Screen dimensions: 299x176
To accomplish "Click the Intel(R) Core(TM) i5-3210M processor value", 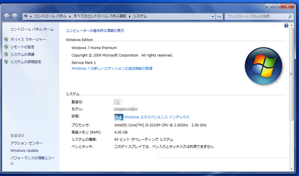I will (160, 125).
